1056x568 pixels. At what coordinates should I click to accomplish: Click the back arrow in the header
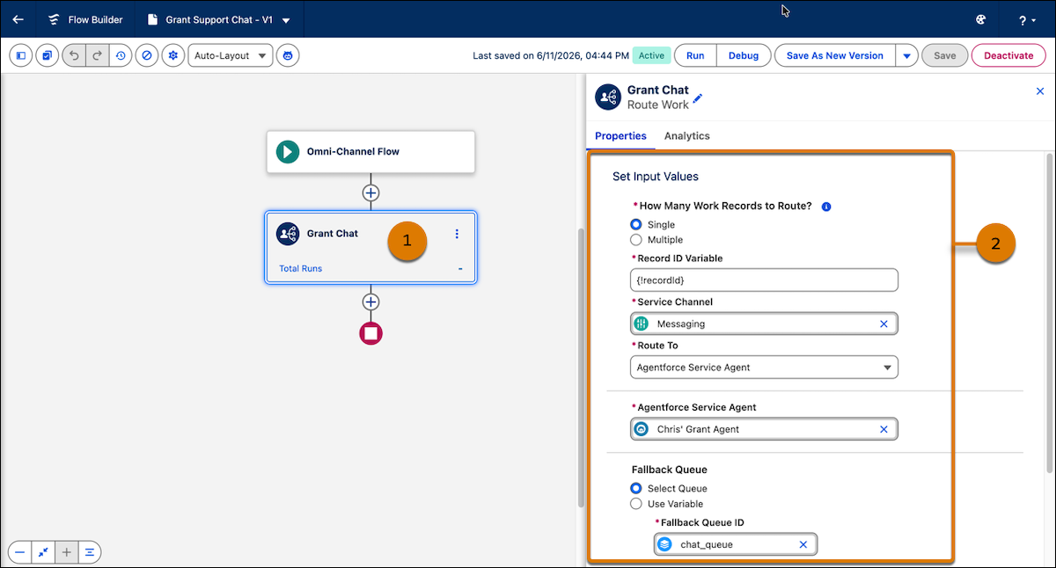click(x=18, y=19)
